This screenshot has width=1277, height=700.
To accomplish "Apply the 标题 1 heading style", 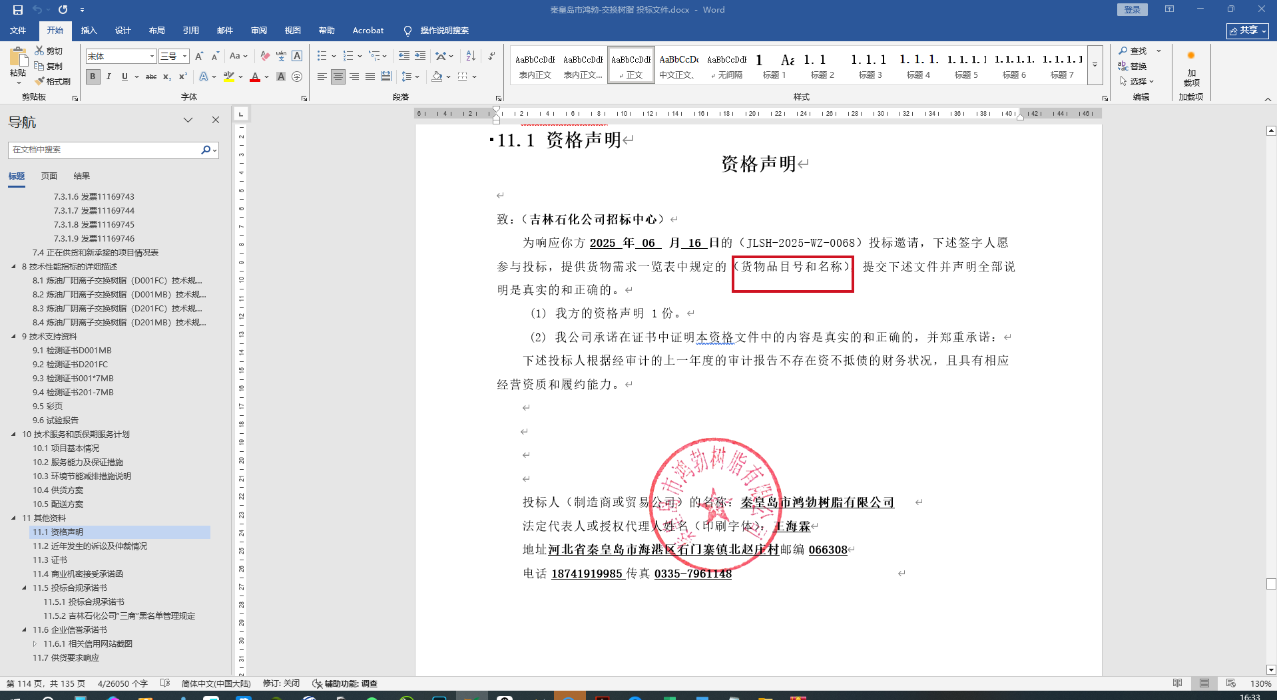I will pyautogui.click(x=774, y=65).
